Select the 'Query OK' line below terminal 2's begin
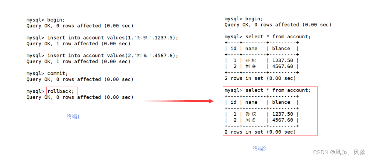 pos(278,25)
